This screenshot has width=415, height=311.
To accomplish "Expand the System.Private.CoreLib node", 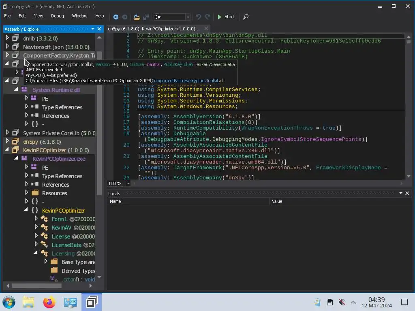I will click(7, 133).
